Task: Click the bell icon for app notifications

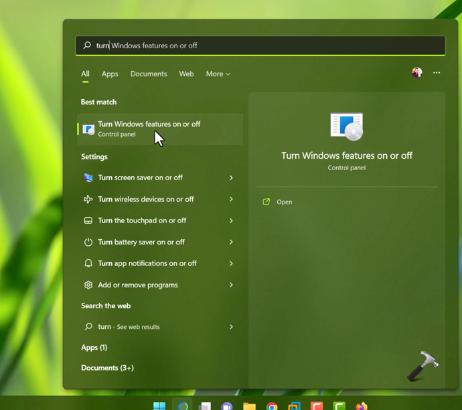Action: [88, 263]
